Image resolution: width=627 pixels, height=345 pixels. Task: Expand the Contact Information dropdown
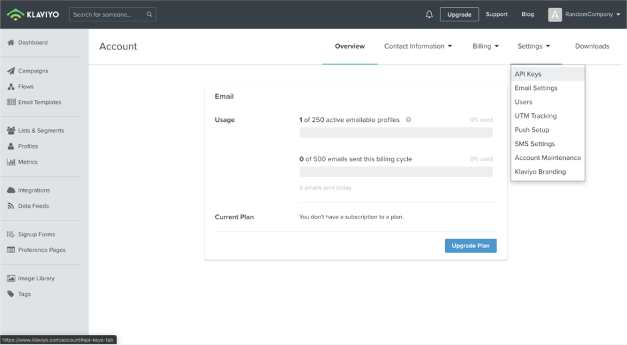pos(418,47)
